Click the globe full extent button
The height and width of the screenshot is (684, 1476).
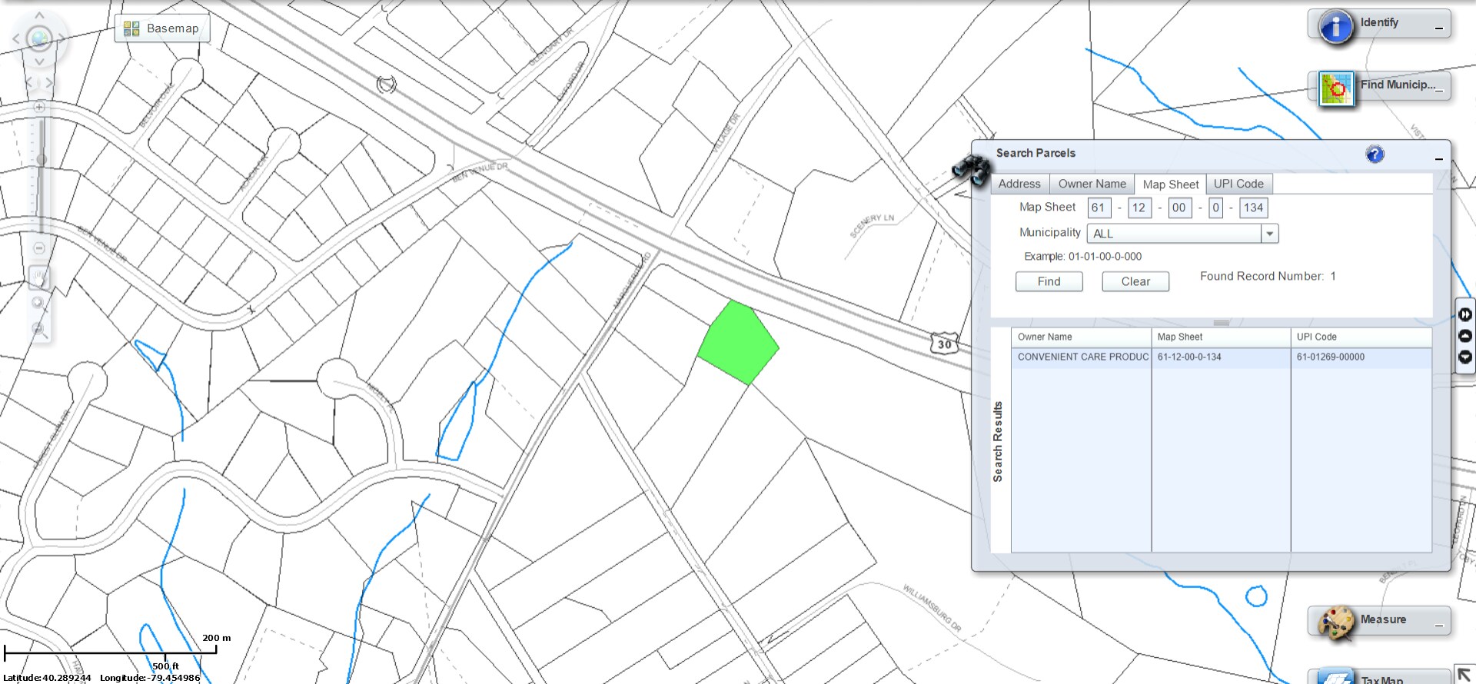point(39,38)
